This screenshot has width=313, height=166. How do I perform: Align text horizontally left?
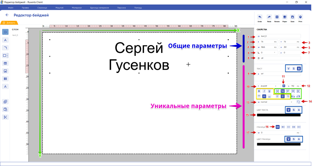point(277,97)
